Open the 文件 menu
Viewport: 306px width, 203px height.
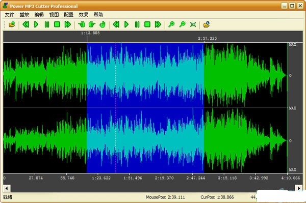pyautogui.click(x=10, y=15)
